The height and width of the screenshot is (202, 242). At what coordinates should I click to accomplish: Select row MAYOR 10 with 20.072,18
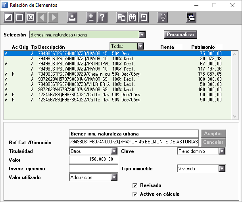pyautogui.click(x=117, y=59)
